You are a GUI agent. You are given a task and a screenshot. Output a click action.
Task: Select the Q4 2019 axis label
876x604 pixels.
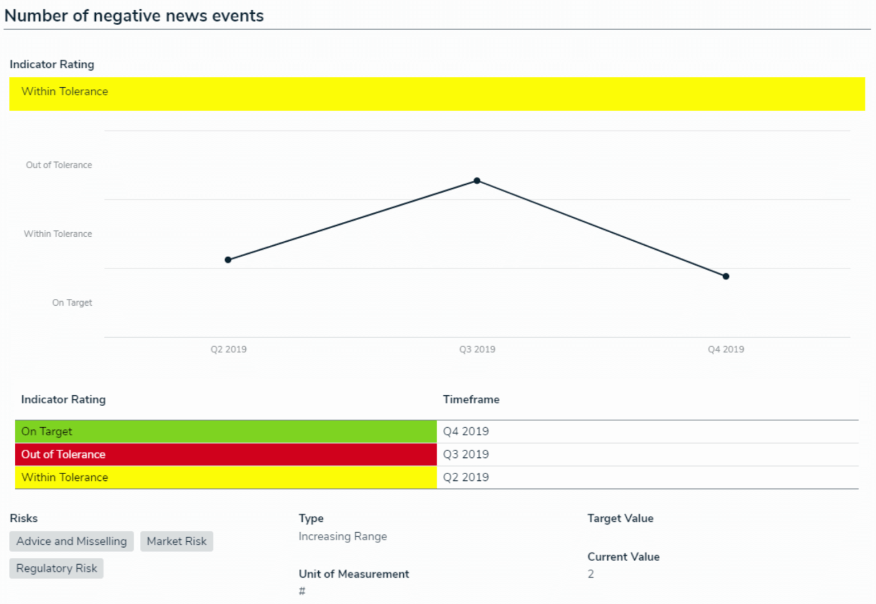pos(725,349)
